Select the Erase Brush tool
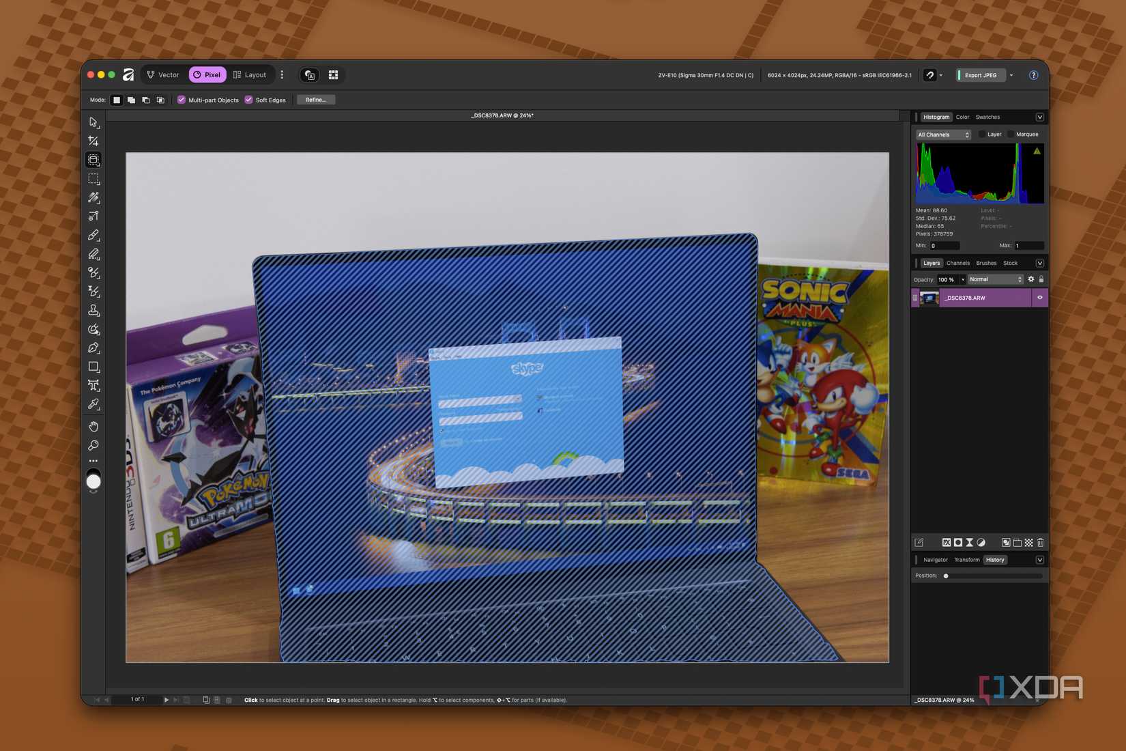The image size is (1126, 751). (x=93, y=254)
